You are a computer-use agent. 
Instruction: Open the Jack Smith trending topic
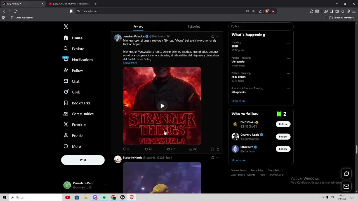point(239,77)
